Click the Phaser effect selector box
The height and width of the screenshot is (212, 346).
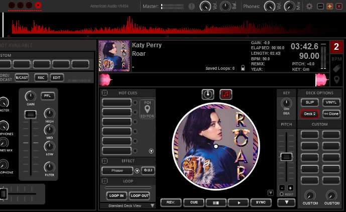click(118, 170)
